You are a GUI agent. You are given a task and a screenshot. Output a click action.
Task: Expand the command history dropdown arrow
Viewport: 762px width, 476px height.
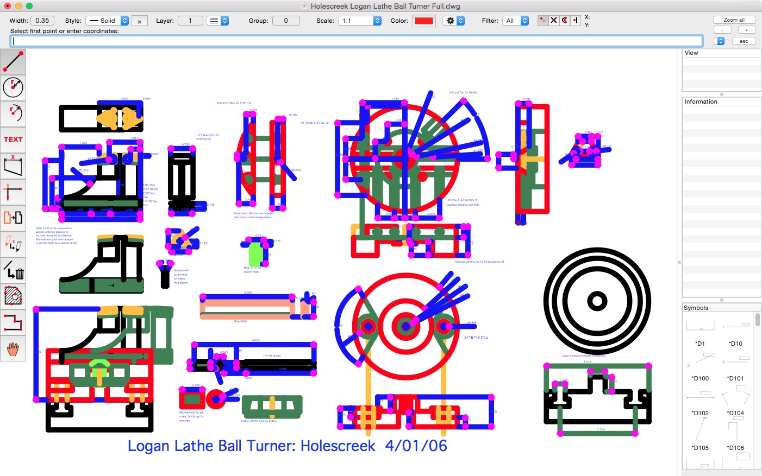[x=720, y=41]
